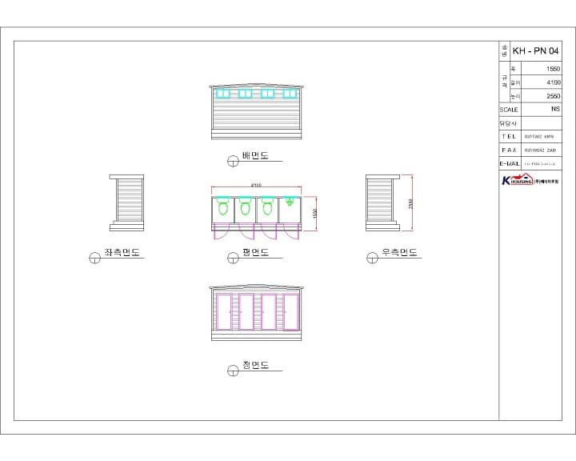Select the '우측면도' view label
This screenshot has width=576, height=461.
click(x=399, y=252)
